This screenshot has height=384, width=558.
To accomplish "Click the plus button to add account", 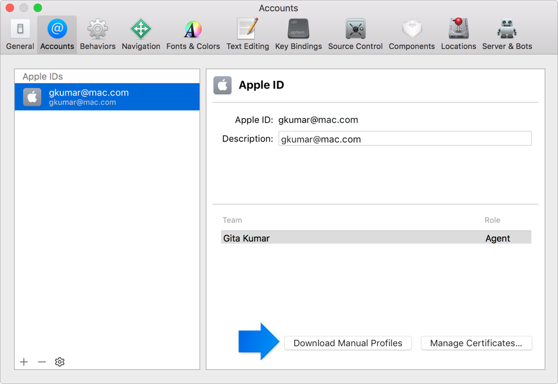I will (x=24, y=362).
